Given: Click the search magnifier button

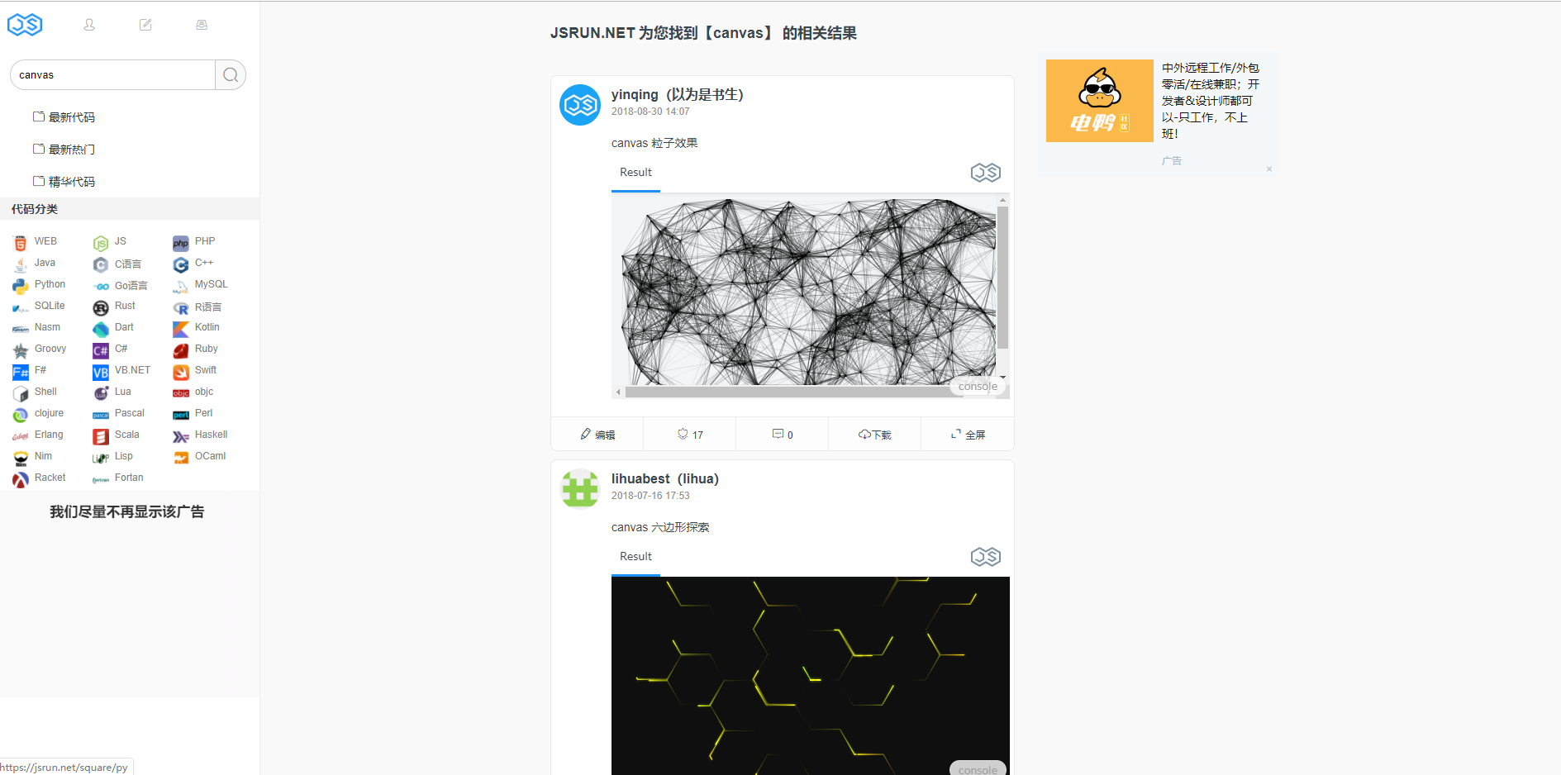Looking at the screenshot, I should click(231, 75).
